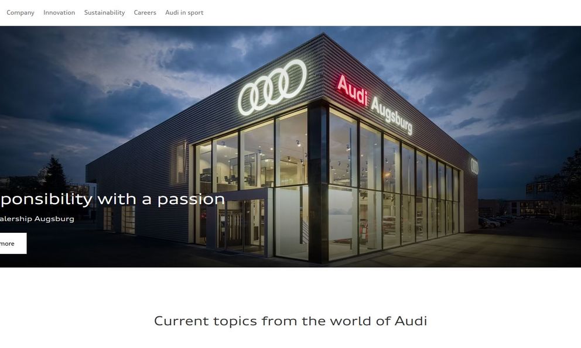581x348 pixels.
Task: Click the glass entrance door of the showroom
Action: (x=241, y=226)
